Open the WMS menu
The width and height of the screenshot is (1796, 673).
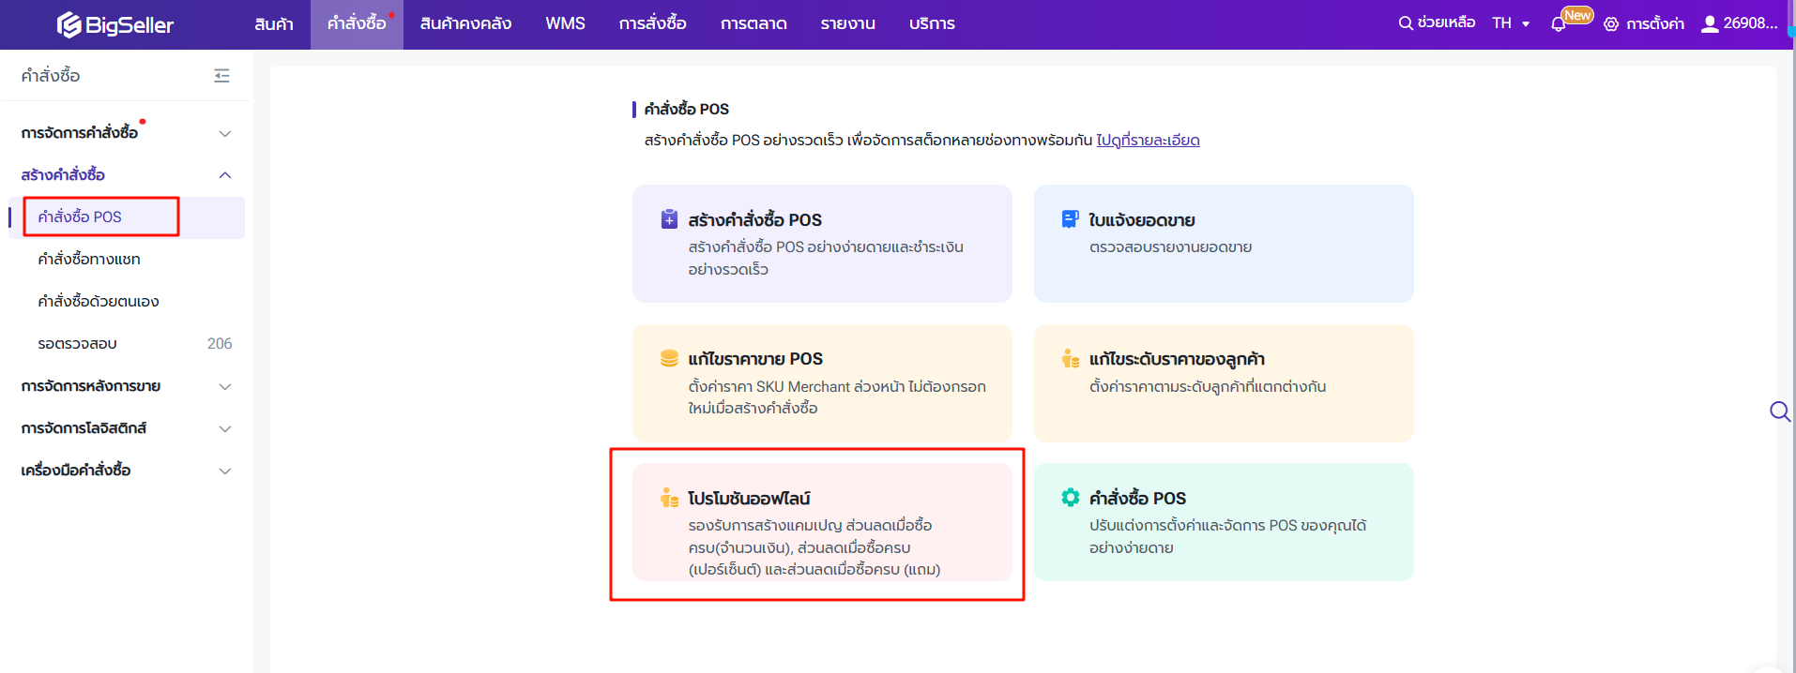tap(565, 24)
